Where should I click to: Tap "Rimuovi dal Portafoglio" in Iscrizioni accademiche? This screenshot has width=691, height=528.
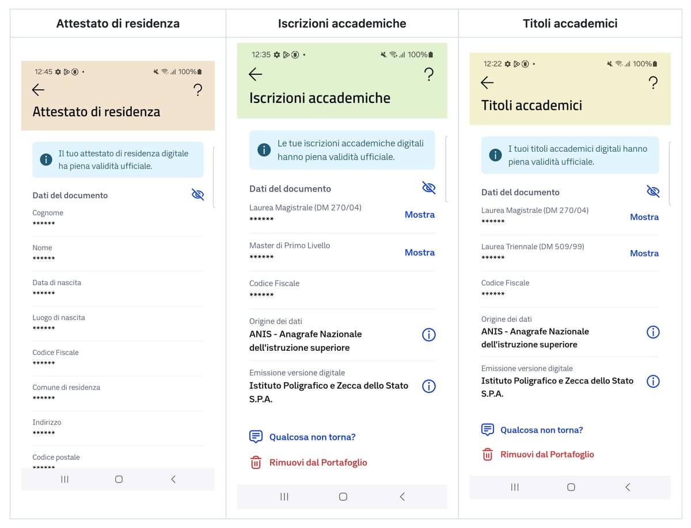(318, 462)
